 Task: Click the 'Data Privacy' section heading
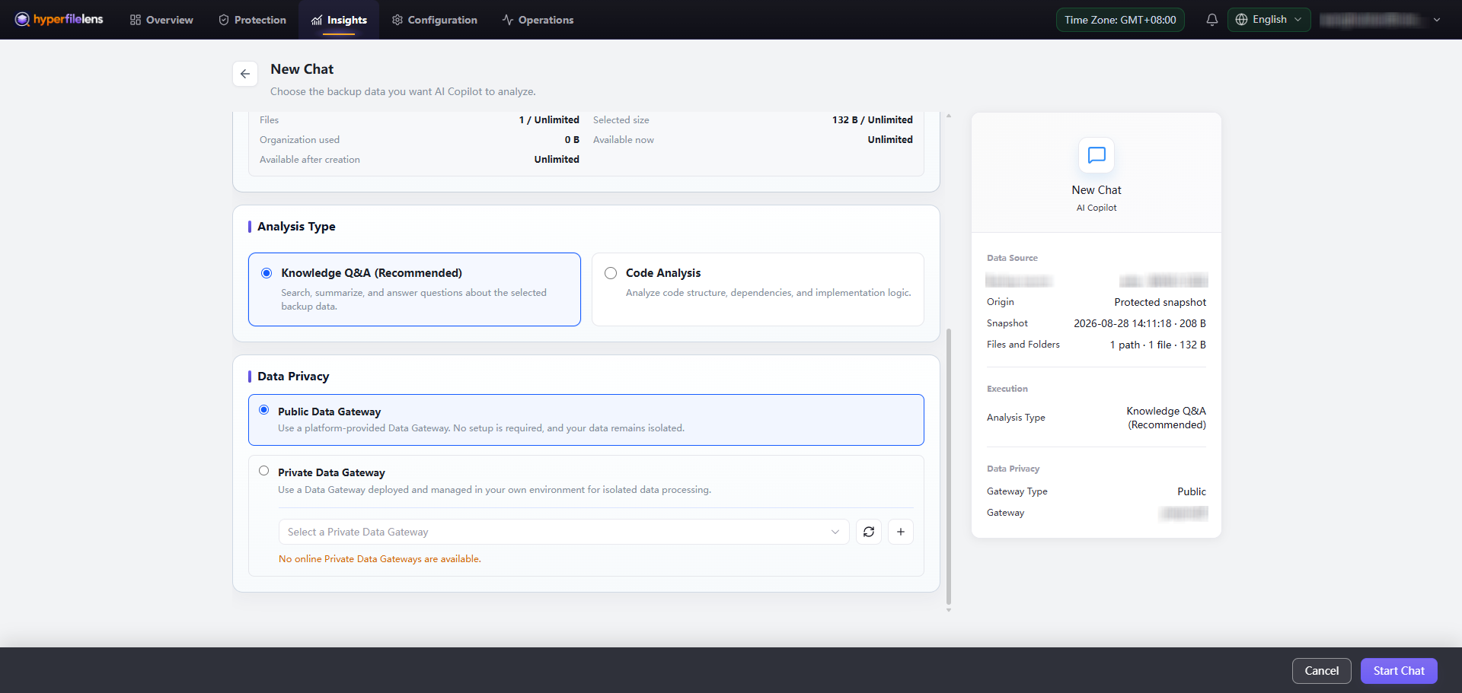[x=293, y=377]
